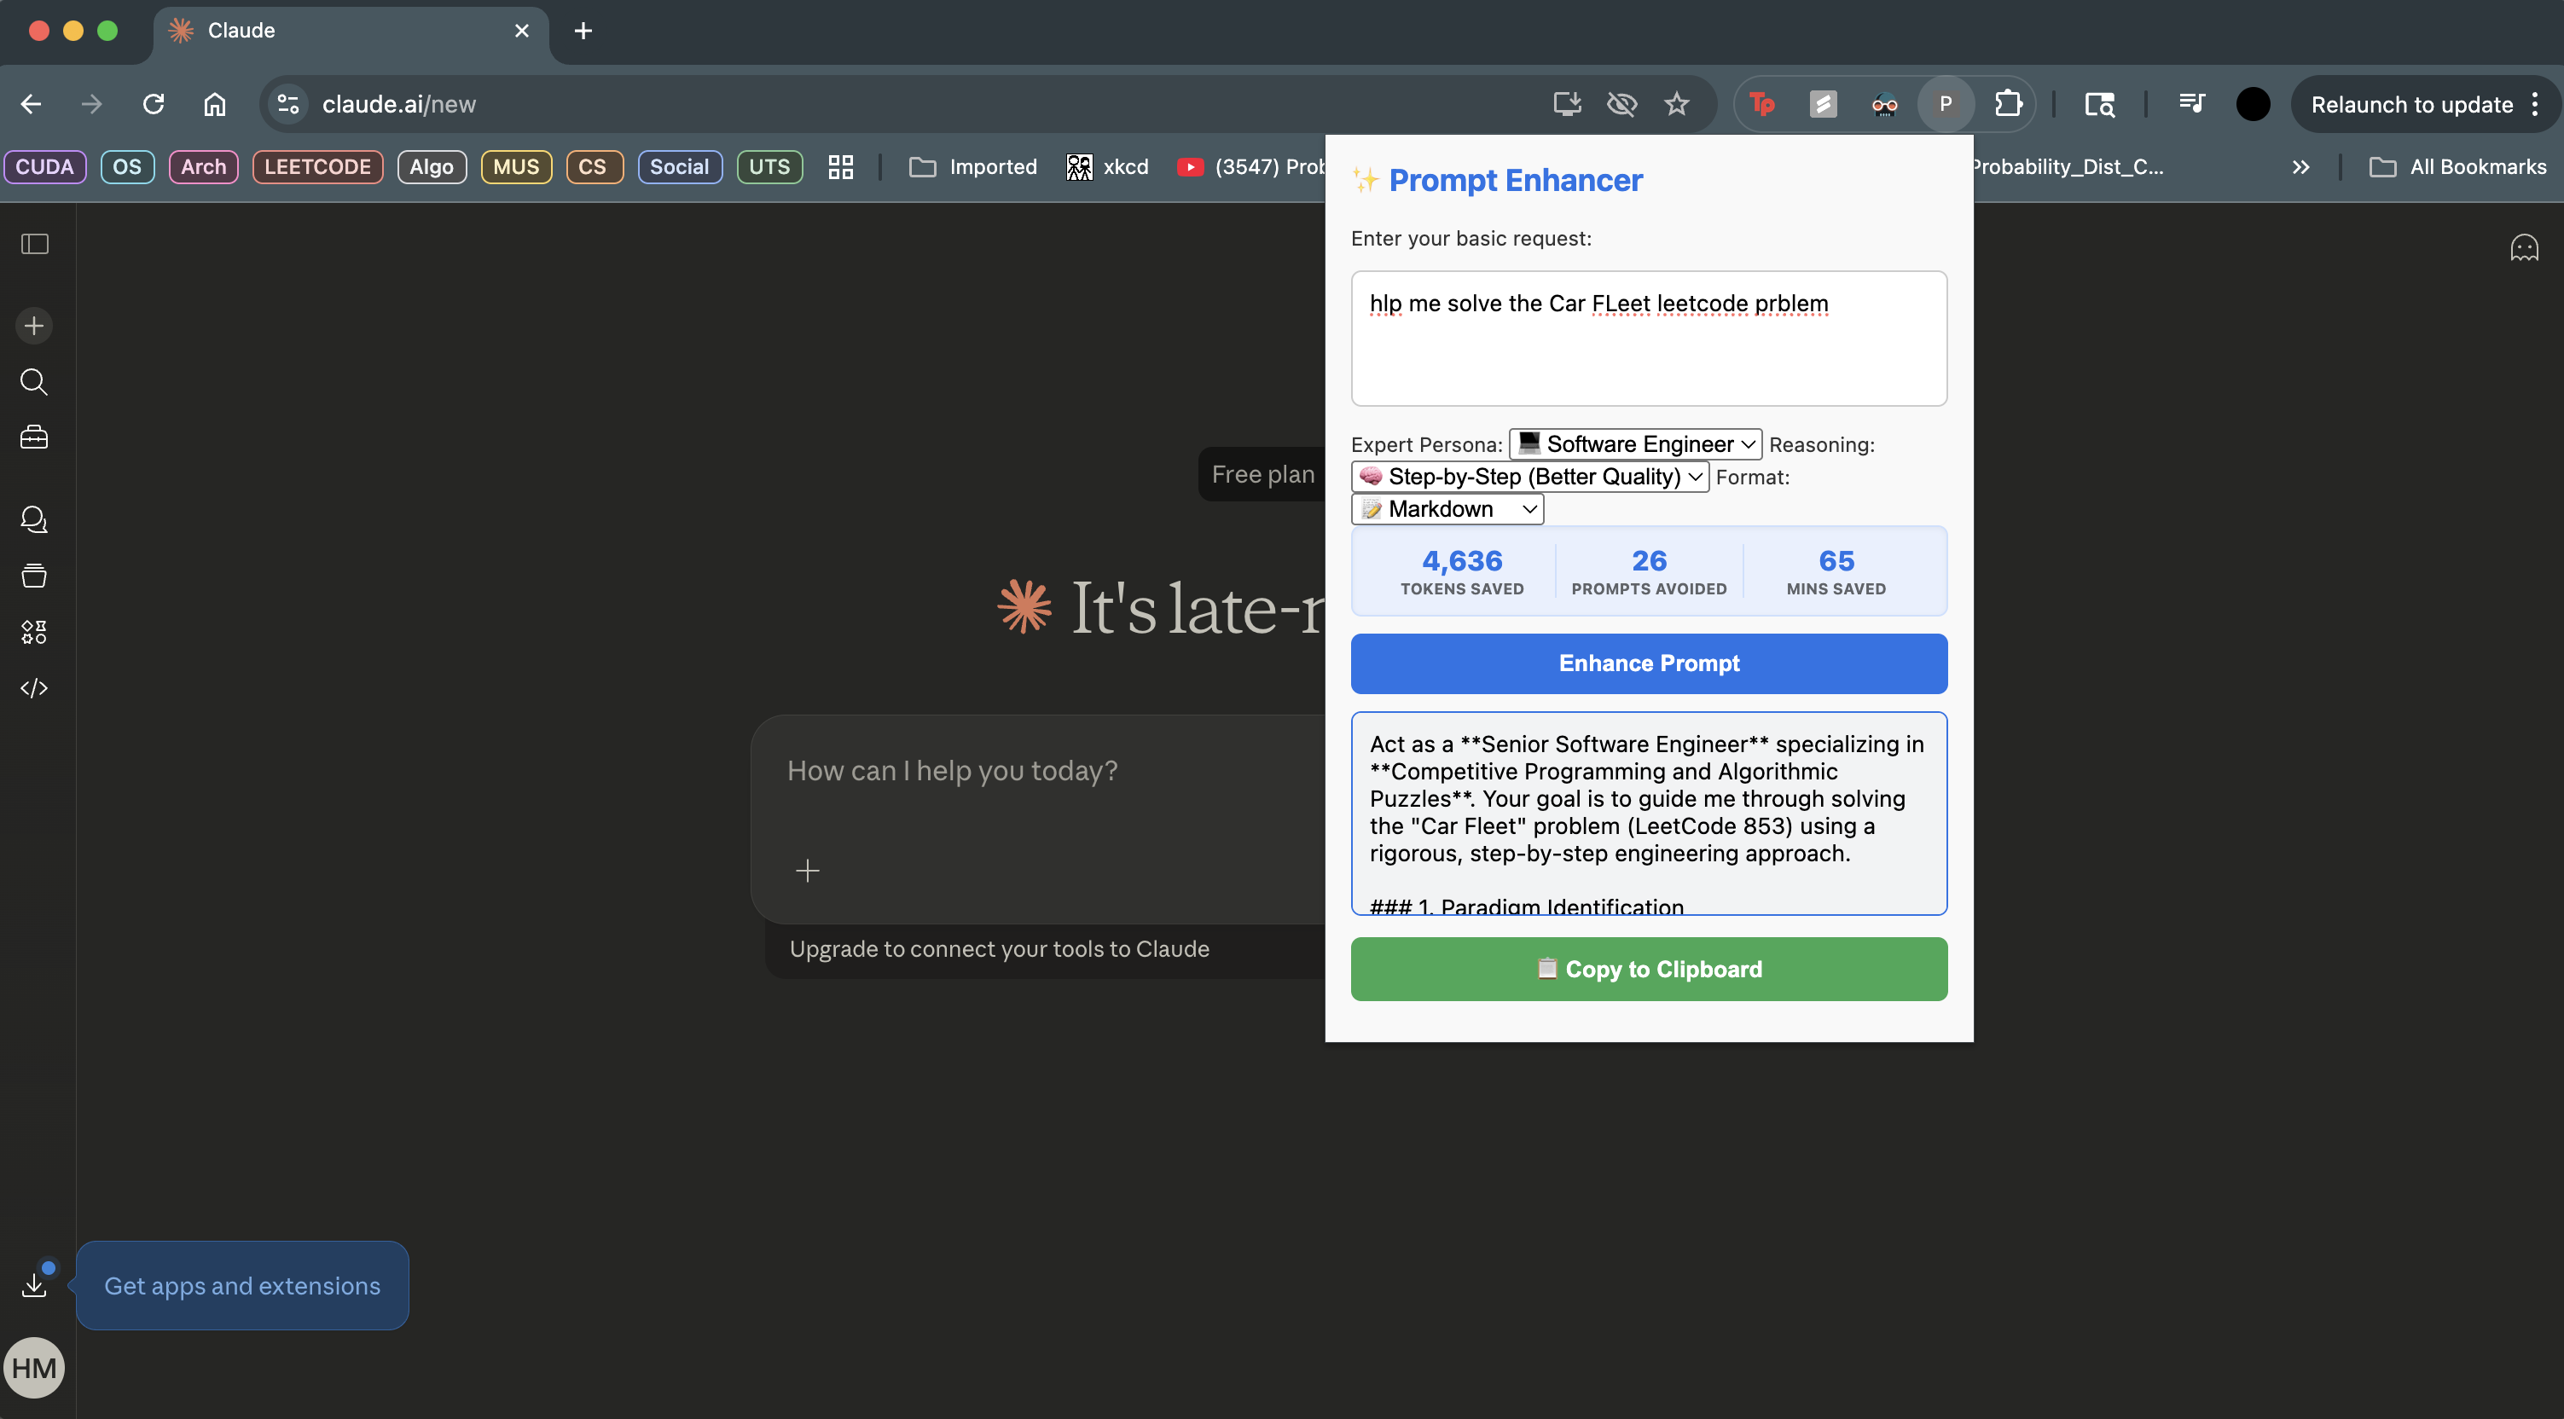Open the LEETCODE bookmark group
Screen dimensions: 2564x1419
pyautogui.click(x=317, y=166)
